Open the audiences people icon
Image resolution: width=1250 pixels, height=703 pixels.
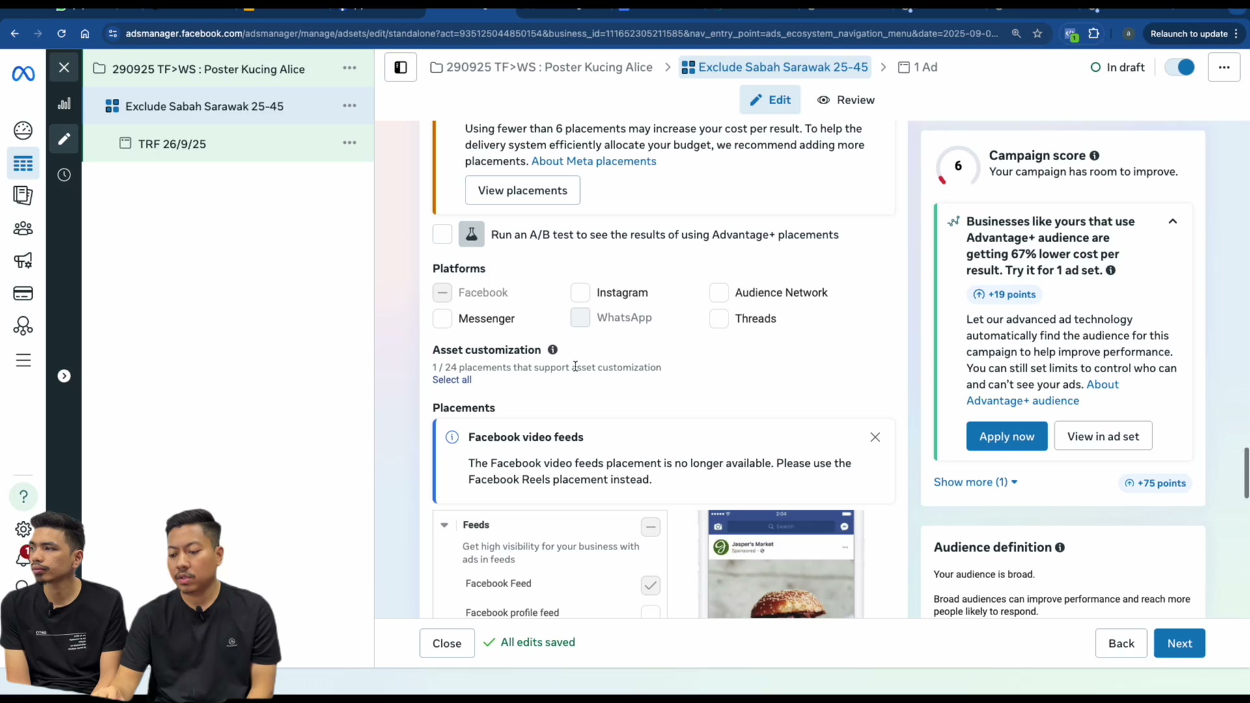[23, 228]
